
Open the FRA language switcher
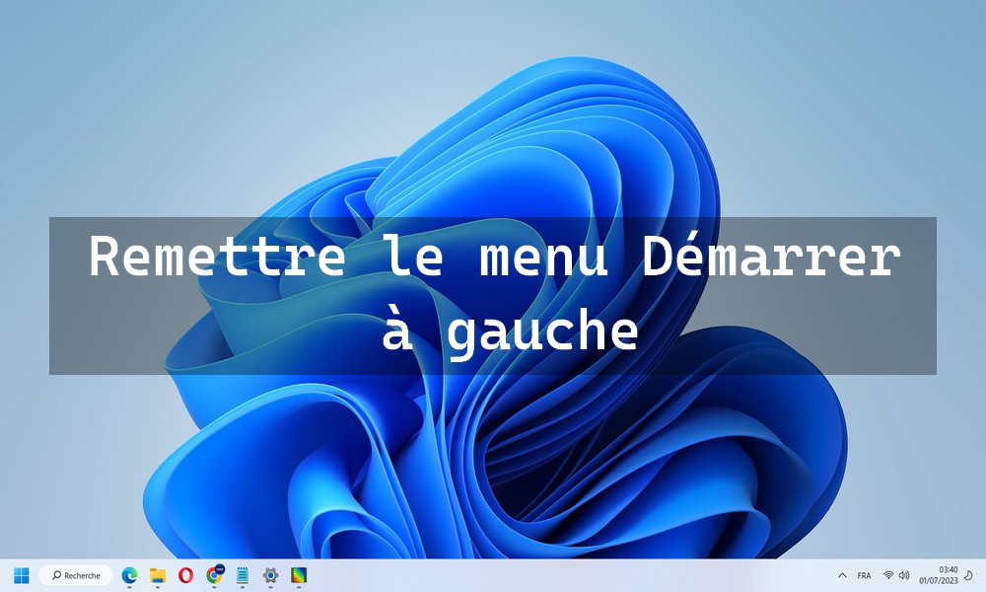pyautogui.click(x=865, y=575)
